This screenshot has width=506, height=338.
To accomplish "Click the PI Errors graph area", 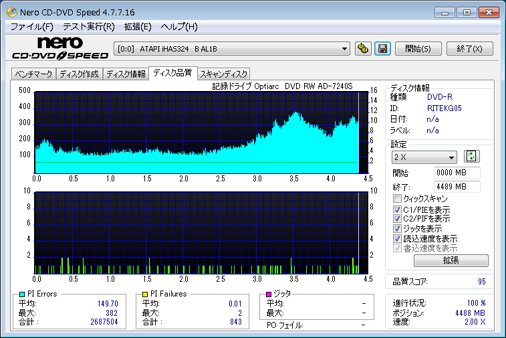I will click(x=201, y=133).
